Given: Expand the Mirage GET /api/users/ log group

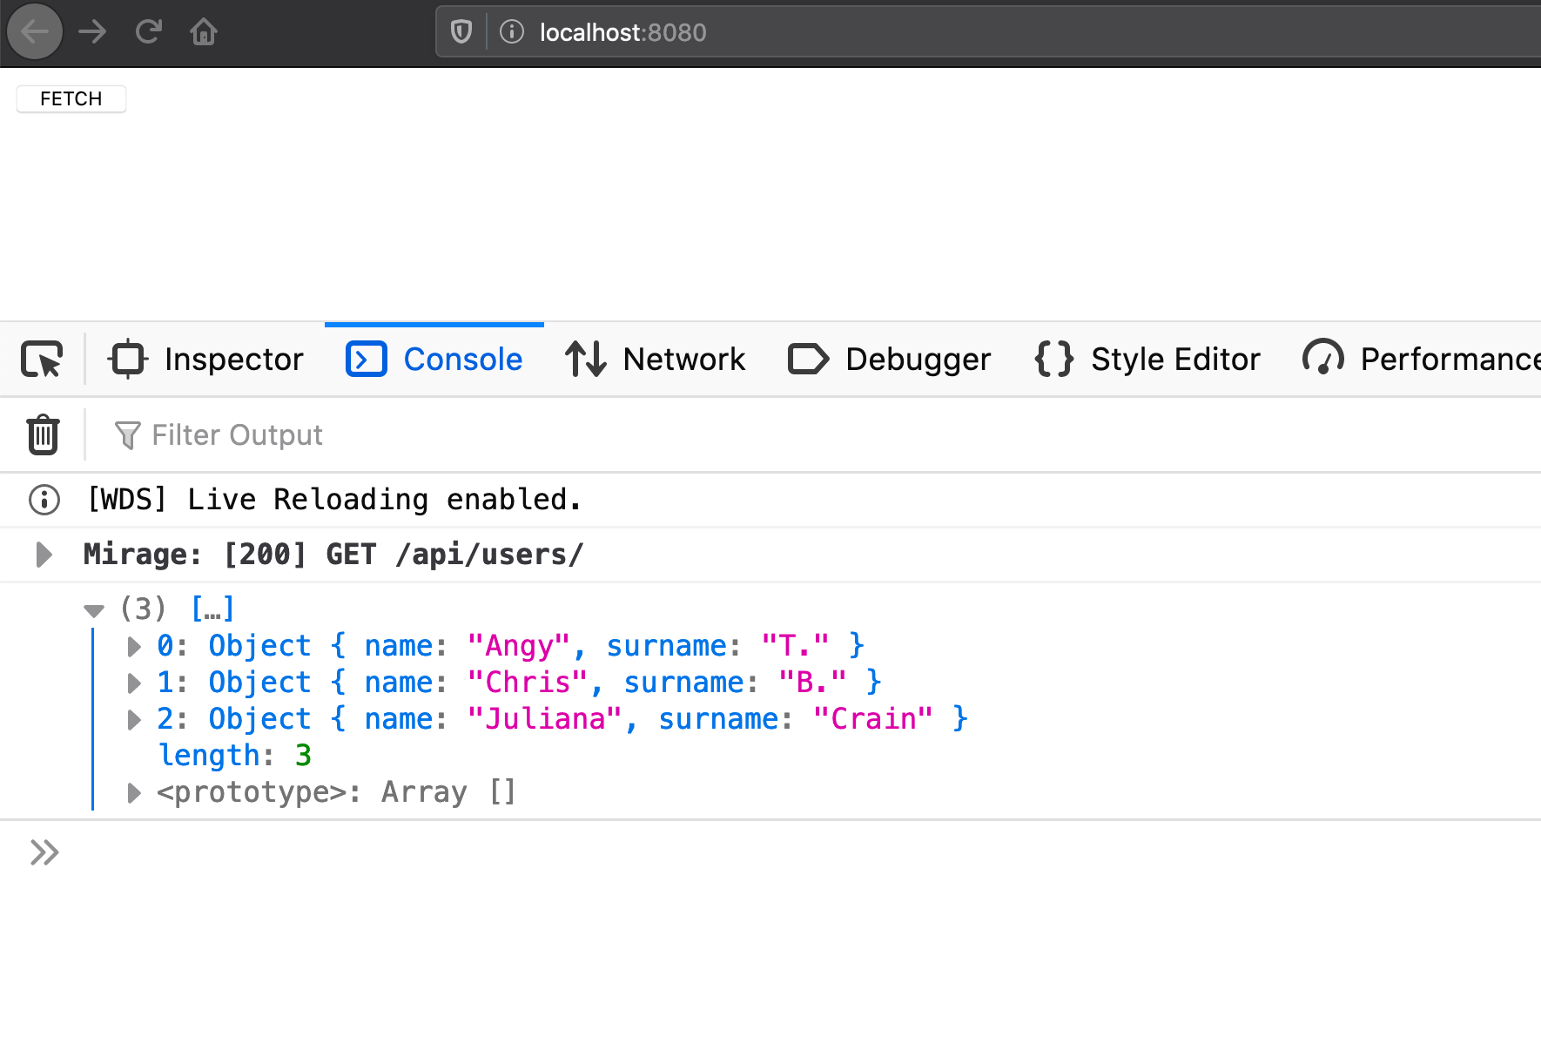Looking at the screenshot, I should click(x=44, y=555).
